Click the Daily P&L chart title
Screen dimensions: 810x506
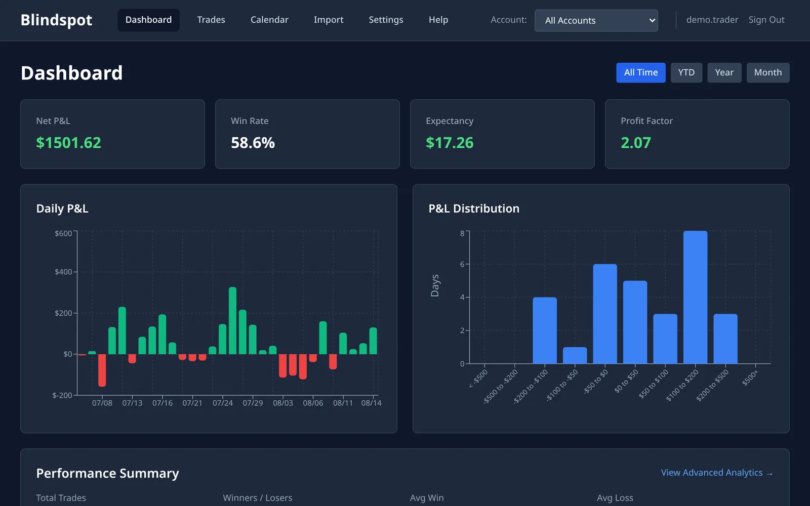(62, 208)
